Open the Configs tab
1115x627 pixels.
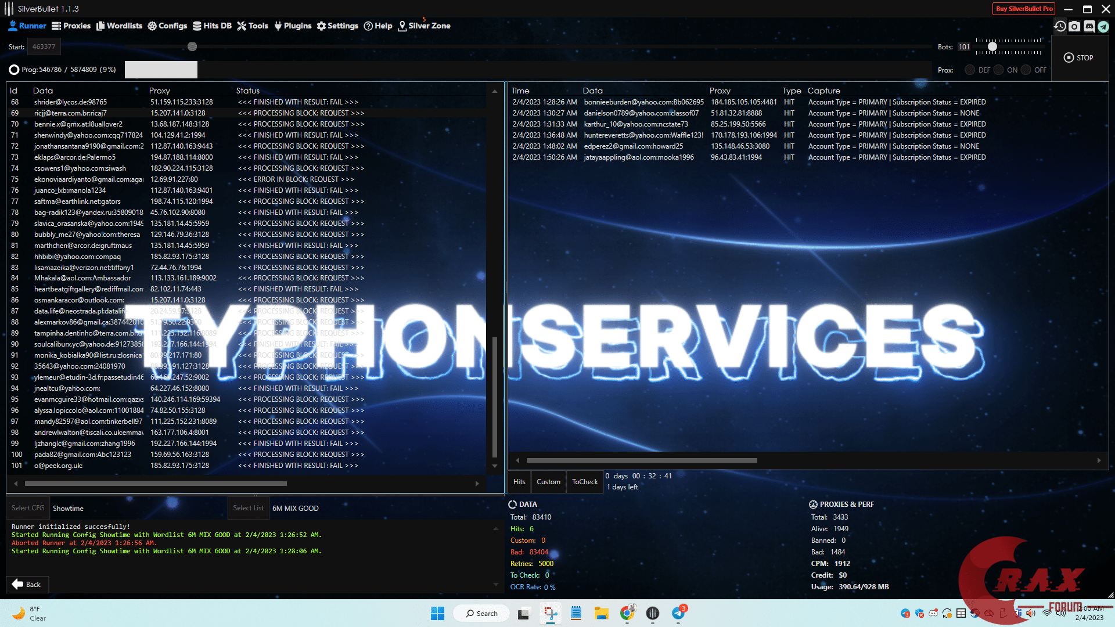tap(167, 26)
